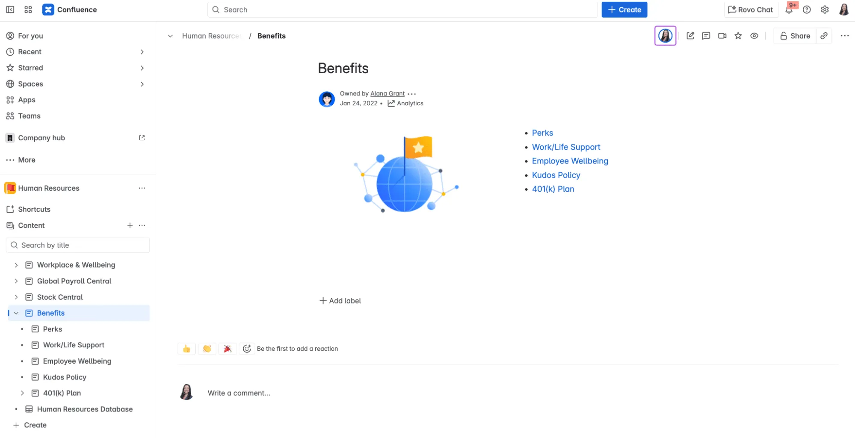This screenshot has height=438, width=855.
Task: Click the blue Create button
Action: [x=624, y=10]
